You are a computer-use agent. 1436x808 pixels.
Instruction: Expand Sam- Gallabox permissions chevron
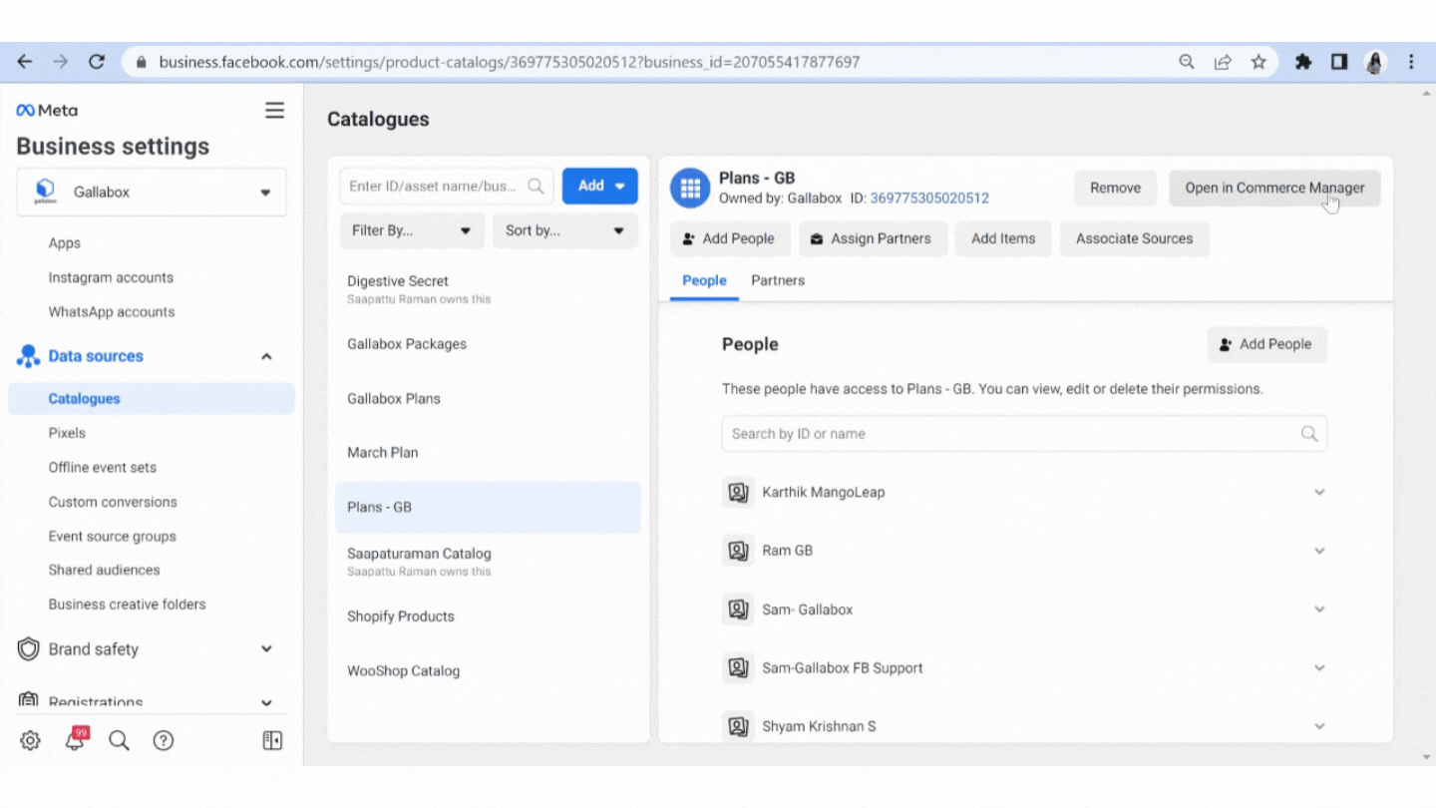[1319, 609]
